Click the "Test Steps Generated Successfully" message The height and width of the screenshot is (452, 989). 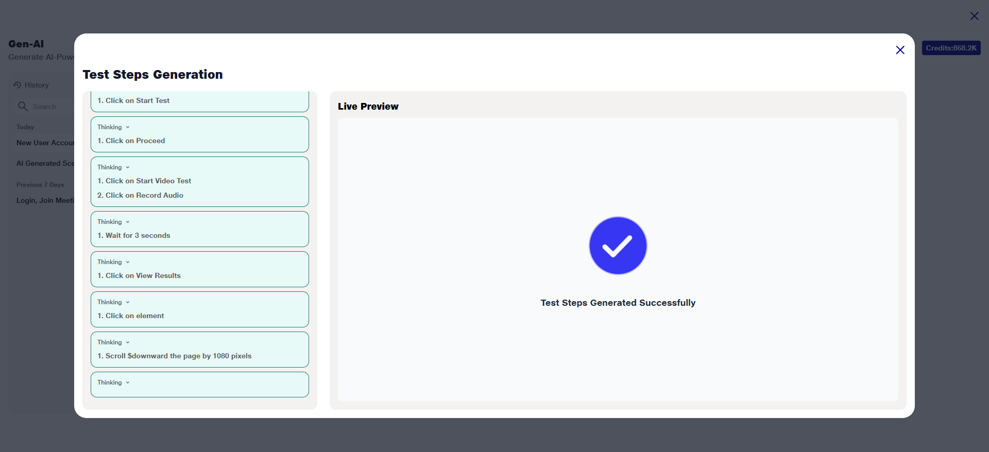618,303
